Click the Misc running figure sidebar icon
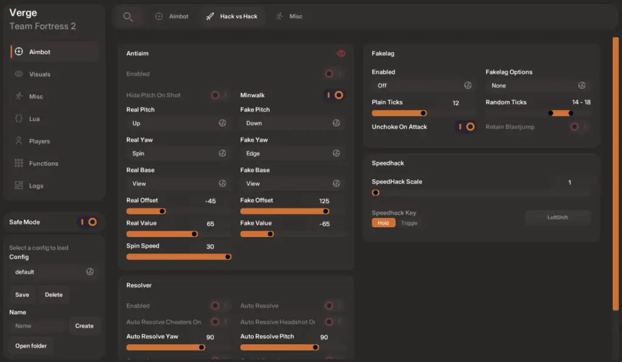The height and width of the screenshot is (362, 622). click(19, 96)
